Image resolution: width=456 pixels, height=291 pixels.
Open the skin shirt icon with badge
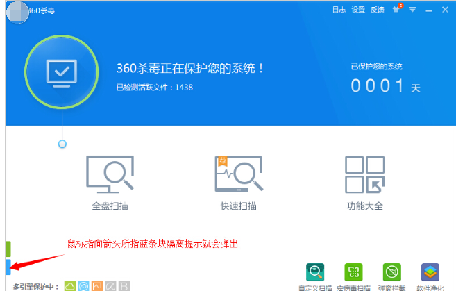(396, 10)
